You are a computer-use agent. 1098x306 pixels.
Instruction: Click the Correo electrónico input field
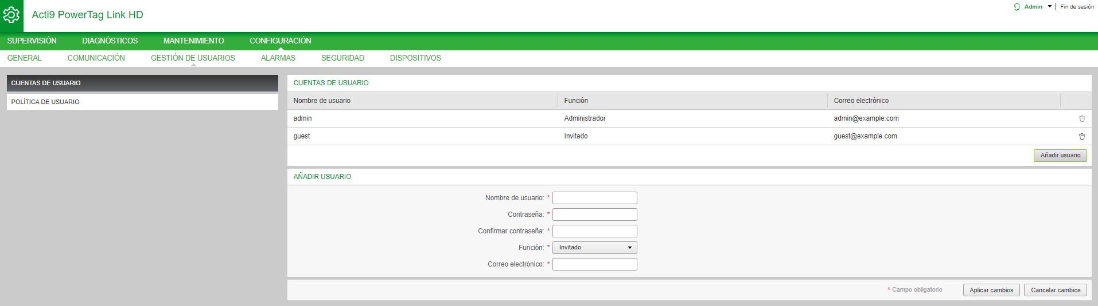point(594,264)
